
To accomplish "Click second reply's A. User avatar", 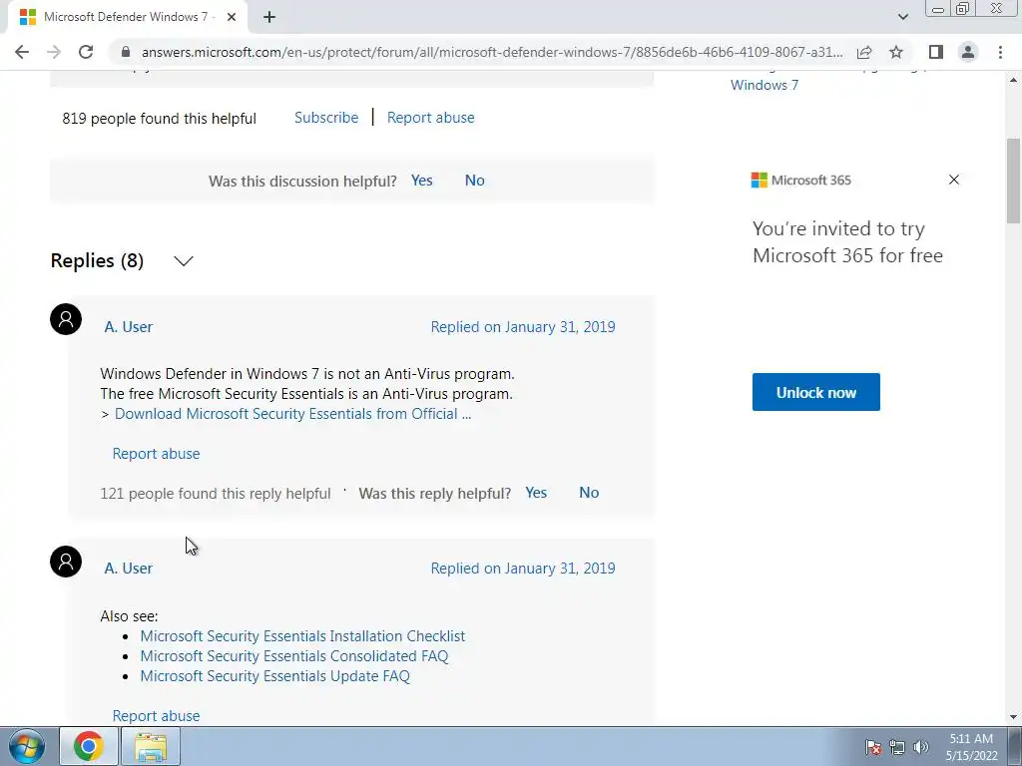I will (66, 562).
